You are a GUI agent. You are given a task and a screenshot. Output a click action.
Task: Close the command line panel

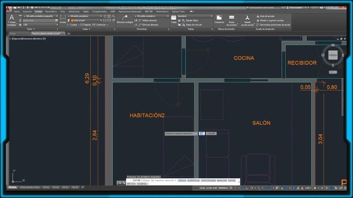(x=120, y=183)
